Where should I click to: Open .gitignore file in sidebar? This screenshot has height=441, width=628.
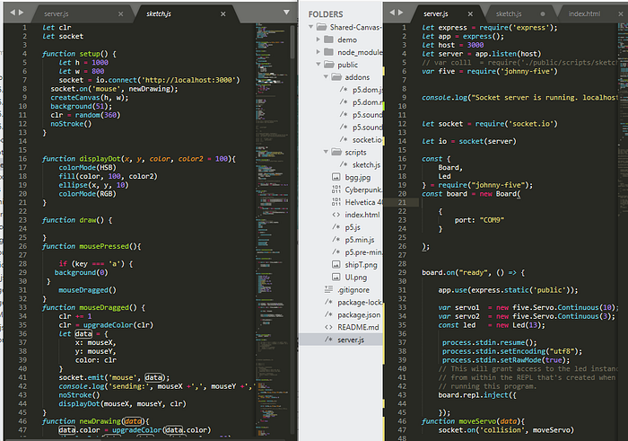(353, 290)
